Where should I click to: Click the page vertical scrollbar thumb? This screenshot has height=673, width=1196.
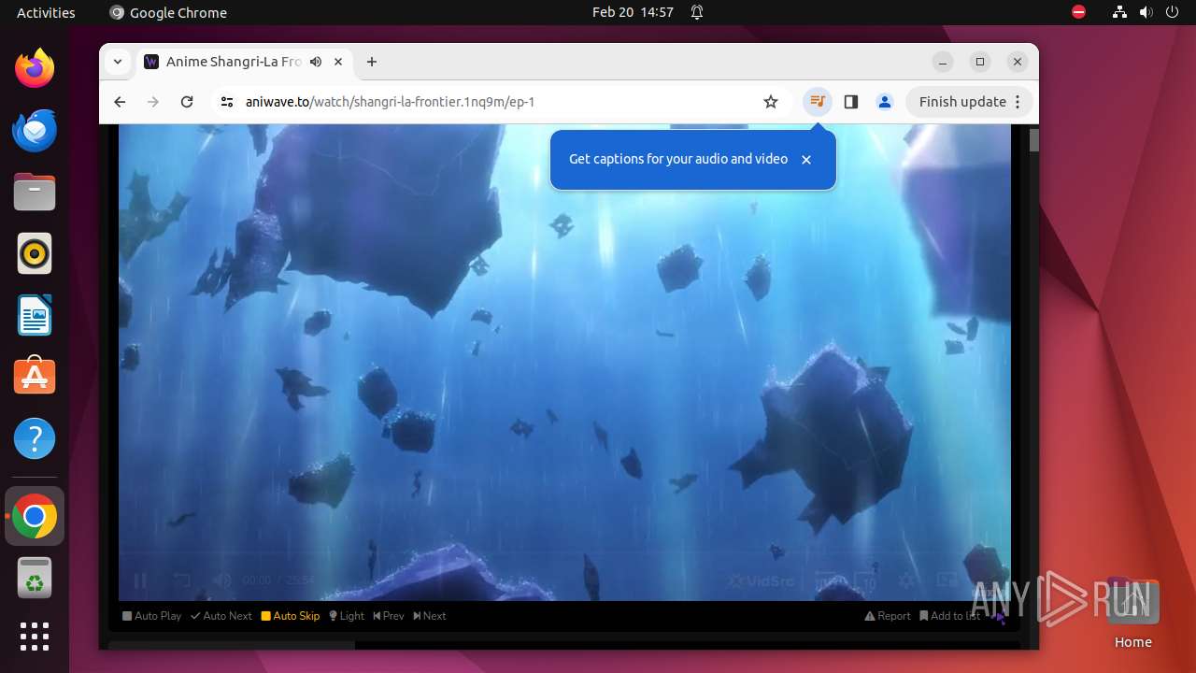point(1034,140)
